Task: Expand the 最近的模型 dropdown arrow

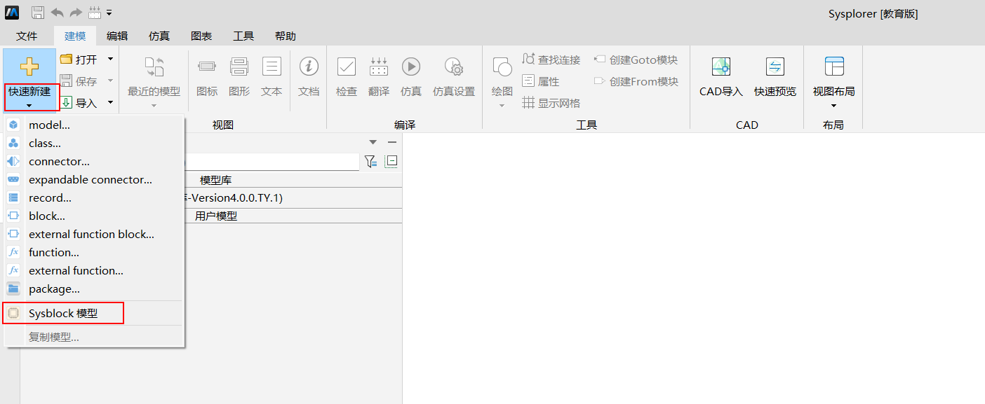Action: [154, 106]
